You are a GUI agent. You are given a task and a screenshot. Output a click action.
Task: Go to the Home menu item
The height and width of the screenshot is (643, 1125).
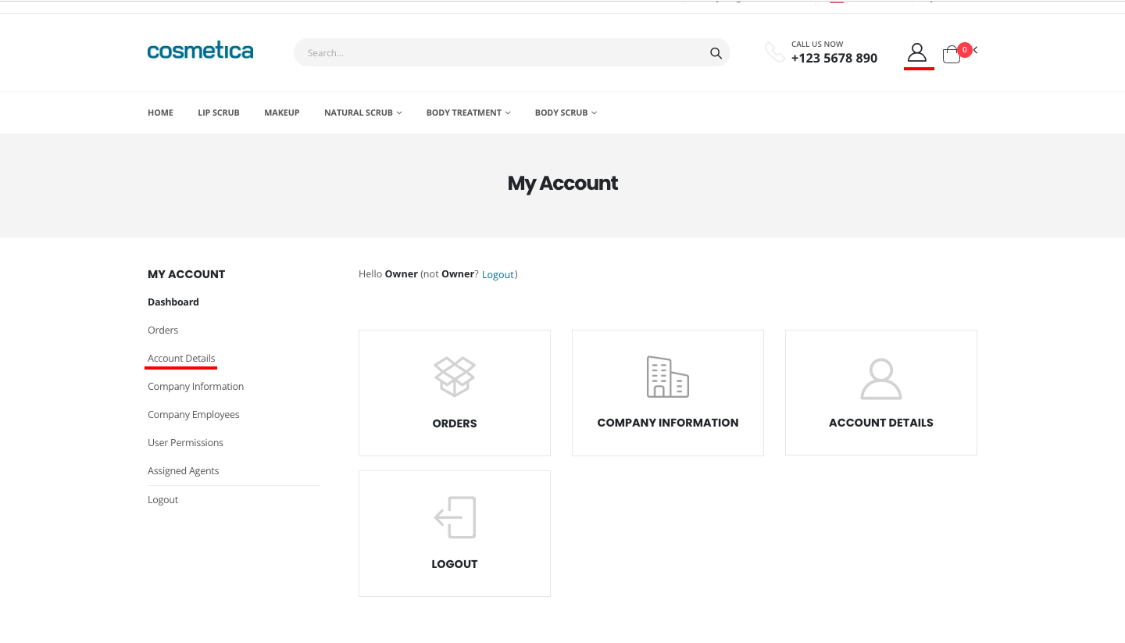(160, 113)
